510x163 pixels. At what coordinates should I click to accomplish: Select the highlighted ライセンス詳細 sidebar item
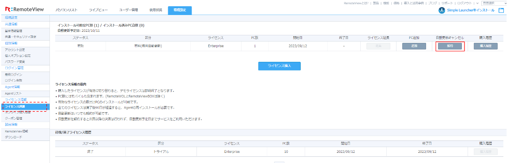25,106
